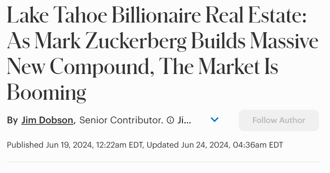
Task: Follow the author with Follow Author button
Action: (x=279, y=120)
